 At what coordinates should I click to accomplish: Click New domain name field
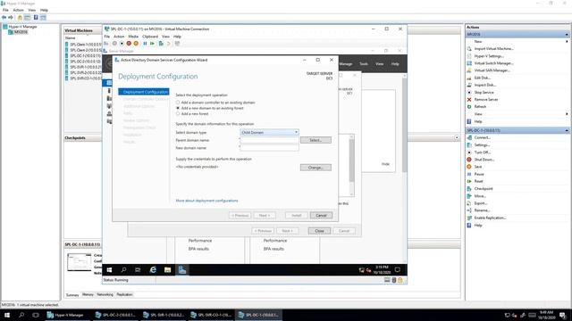[269, 148]
